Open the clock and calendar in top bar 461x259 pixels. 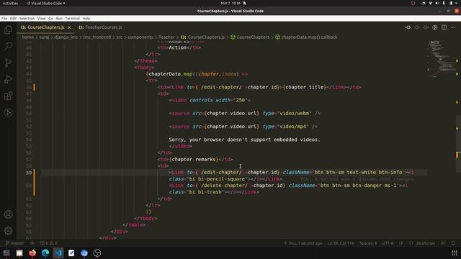point(230,3)
